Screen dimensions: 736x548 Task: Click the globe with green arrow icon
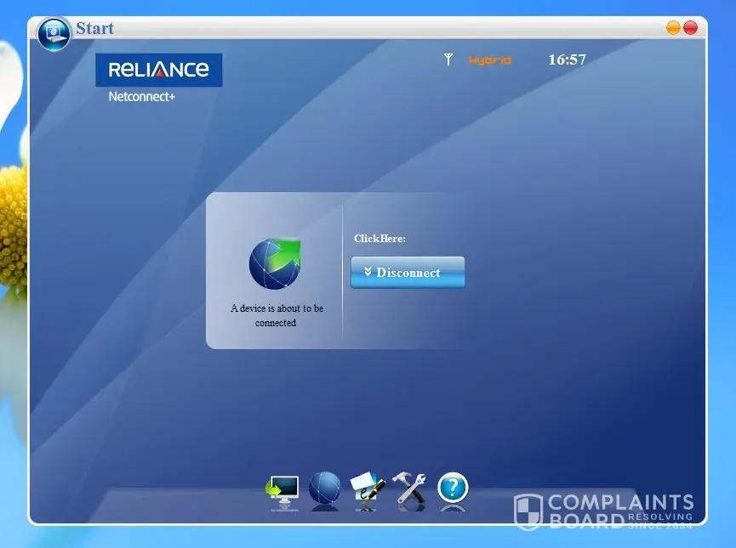pyautogui.click(x=275, y=263)
